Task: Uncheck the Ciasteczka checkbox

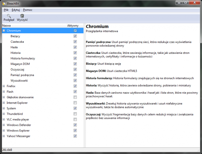Action: [75, 42]
